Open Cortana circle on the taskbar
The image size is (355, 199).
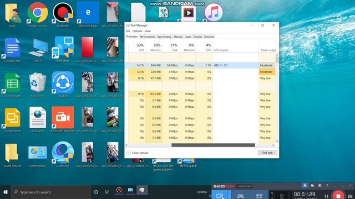[x=96, y=192]
